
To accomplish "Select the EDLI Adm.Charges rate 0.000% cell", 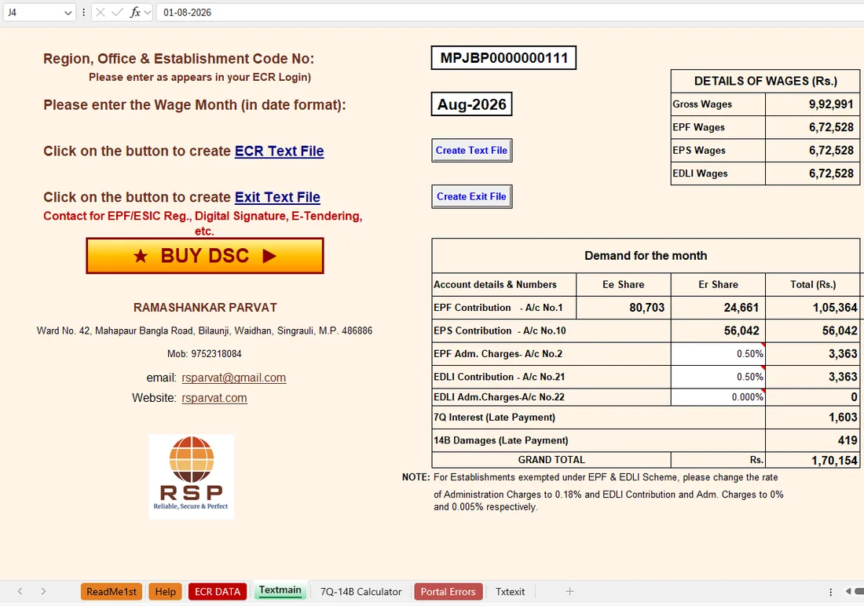I will tap(718, 397).
